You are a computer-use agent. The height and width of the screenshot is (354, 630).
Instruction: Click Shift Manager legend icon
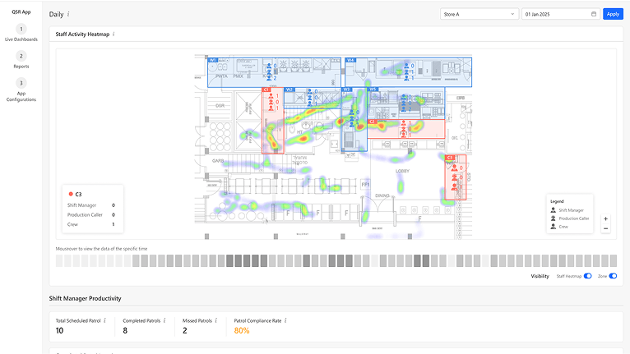(554, 210)
